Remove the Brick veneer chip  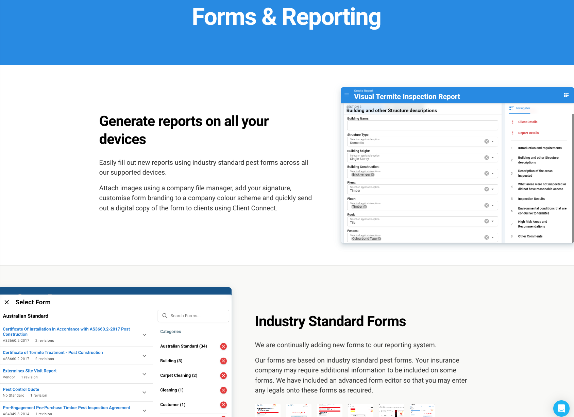372,175
